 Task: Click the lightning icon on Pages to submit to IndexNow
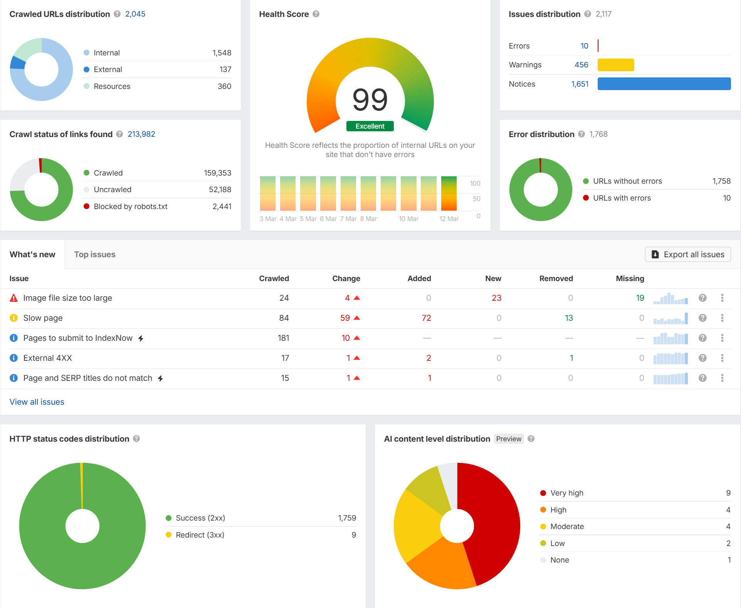[x=141, y=338]
